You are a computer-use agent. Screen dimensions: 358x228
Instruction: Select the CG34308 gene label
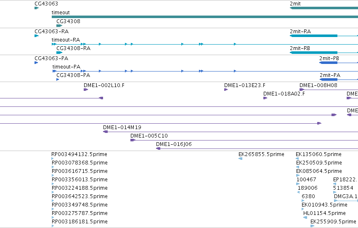68,21
